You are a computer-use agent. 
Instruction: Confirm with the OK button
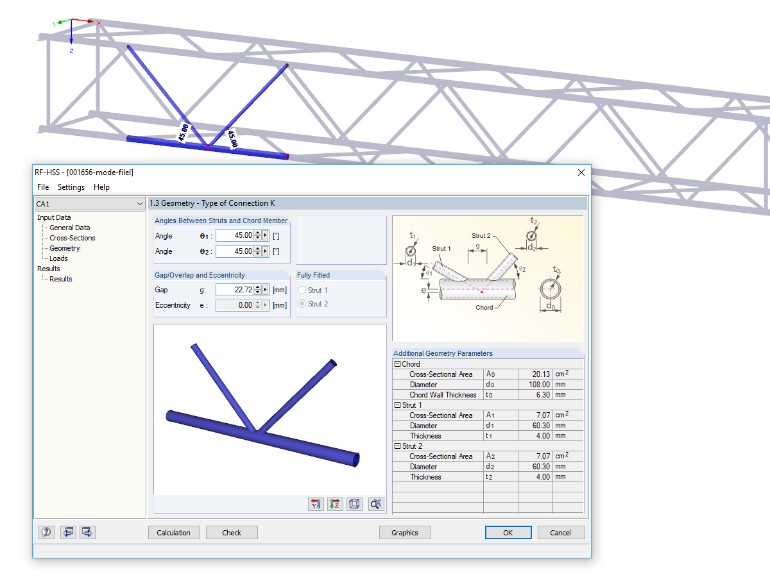click(508, 533)
